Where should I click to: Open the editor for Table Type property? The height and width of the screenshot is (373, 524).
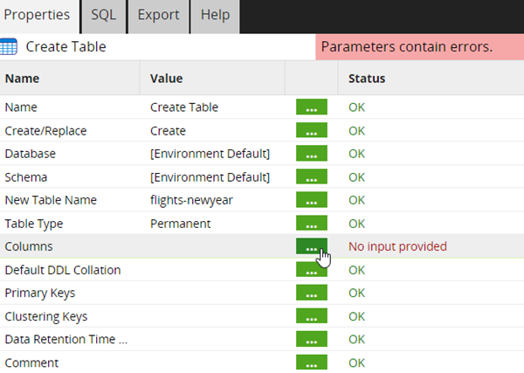[312, 223]
